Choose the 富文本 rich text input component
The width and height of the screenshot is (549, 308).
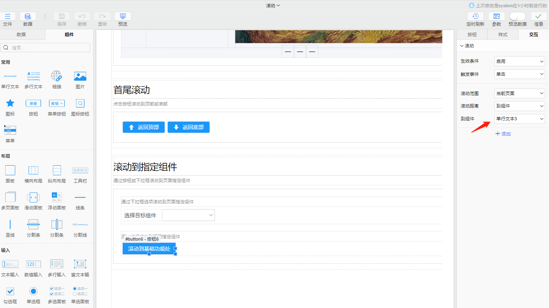pyautogui.click(x=80, y=264)
